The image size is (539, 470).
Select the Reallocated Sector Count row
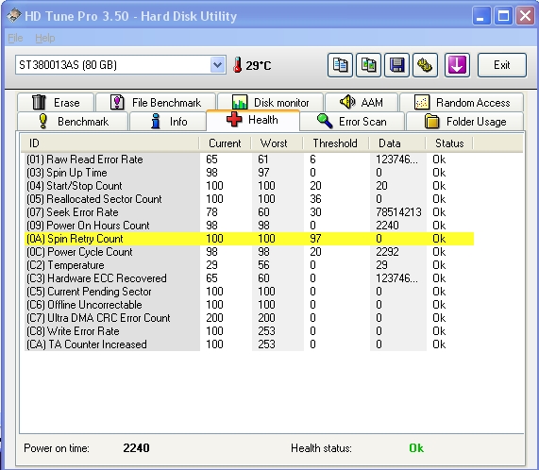point(249,199)
